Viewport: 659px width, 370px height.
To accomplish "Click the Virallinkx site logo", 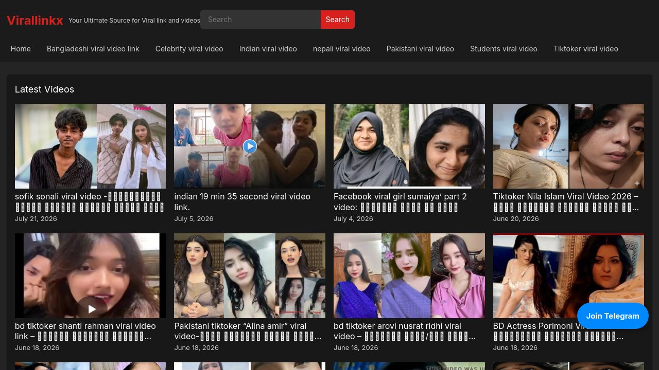I will pyautogui.click(x=35, y=21).
